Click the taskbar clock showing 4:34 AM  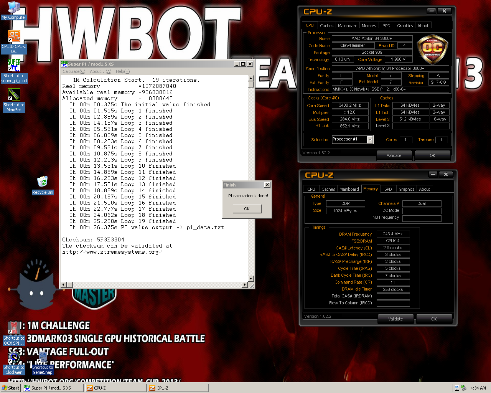click(x=478, y=388)
